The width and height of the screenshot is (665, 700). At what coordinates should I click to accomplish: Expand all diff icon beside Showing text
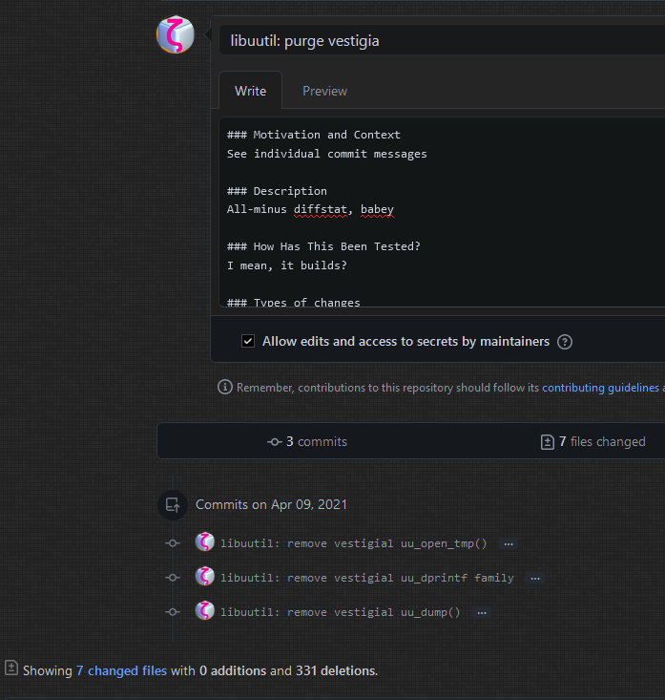(x=11, y=669)
